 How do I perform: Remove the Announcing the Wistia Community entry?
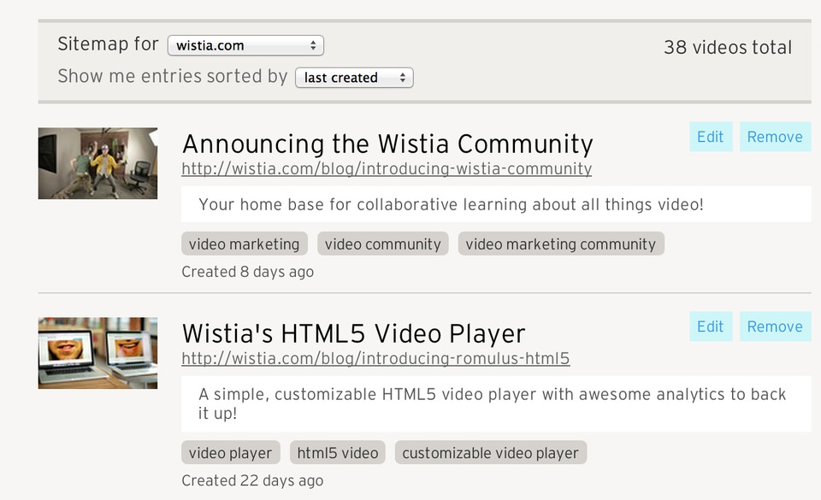pos(775,137)
